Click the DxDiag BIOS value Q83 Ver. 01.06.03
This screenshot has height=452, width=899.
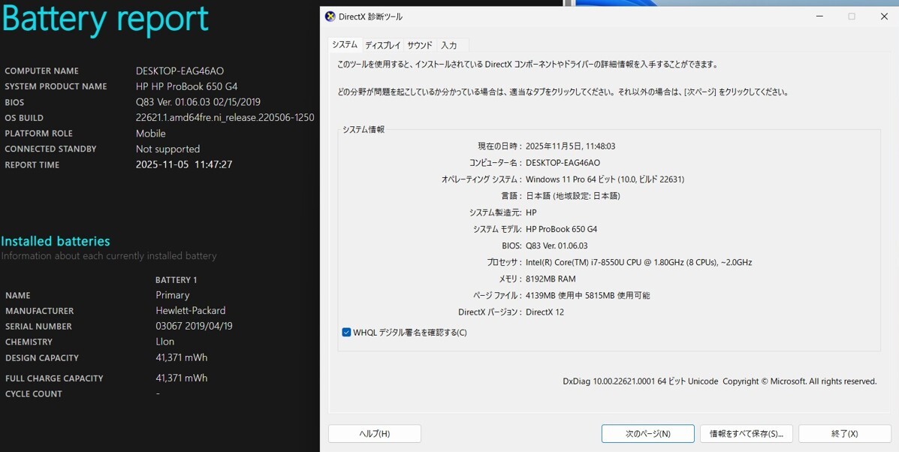tap(557, 246)
